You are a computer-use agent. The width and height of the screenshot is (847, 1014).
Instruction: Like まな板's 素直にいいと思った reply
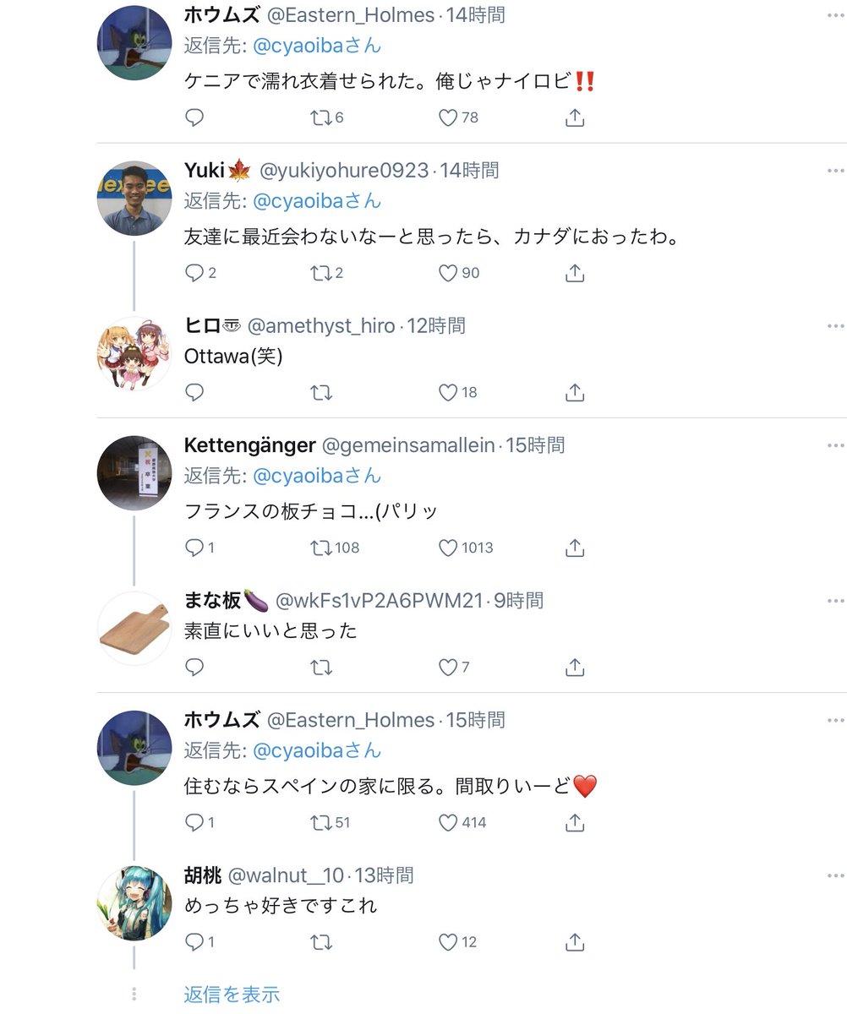[x=448, y=668]
